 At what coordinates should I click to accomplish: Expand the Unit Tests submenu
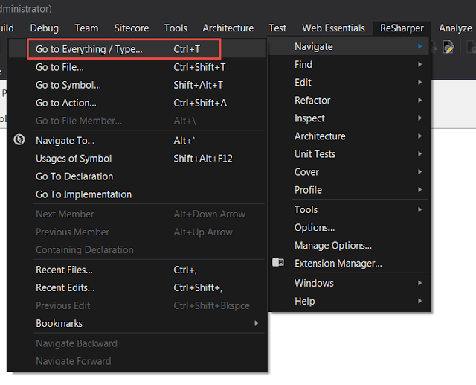click(x=349, y=154)
